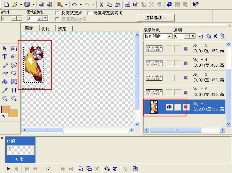Viewport: 232px width, 173px height.
Task: Click the 柔和边缘 spinner arrows
Action: tap(40, 18)
